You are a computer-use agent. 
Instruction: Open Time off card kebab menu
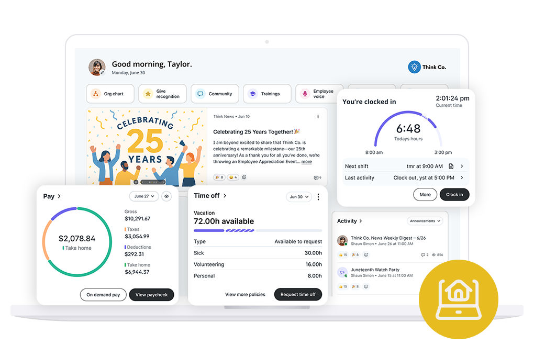[x=318, y=197]
